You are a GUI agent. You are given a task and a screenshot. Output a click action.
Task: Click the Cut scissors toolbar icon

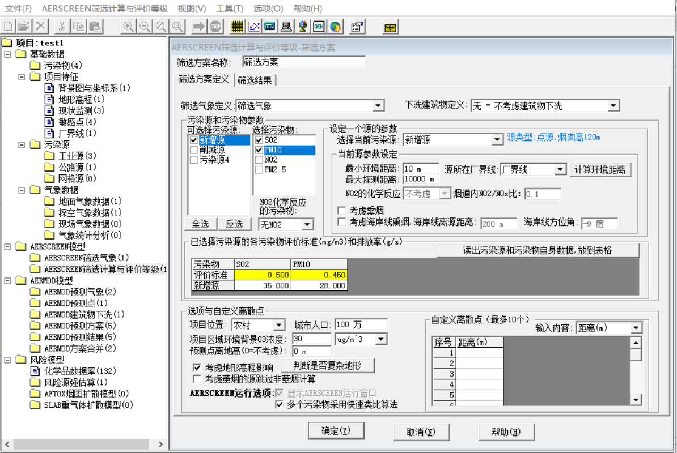62,26
